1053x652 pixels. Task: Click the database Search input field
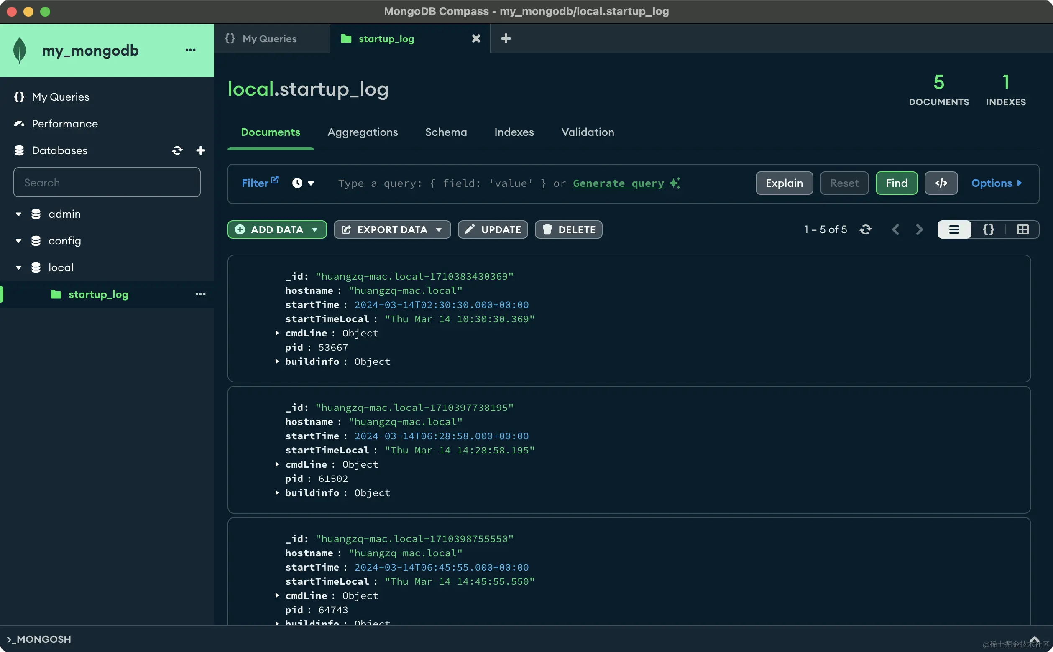coord(107,182)
